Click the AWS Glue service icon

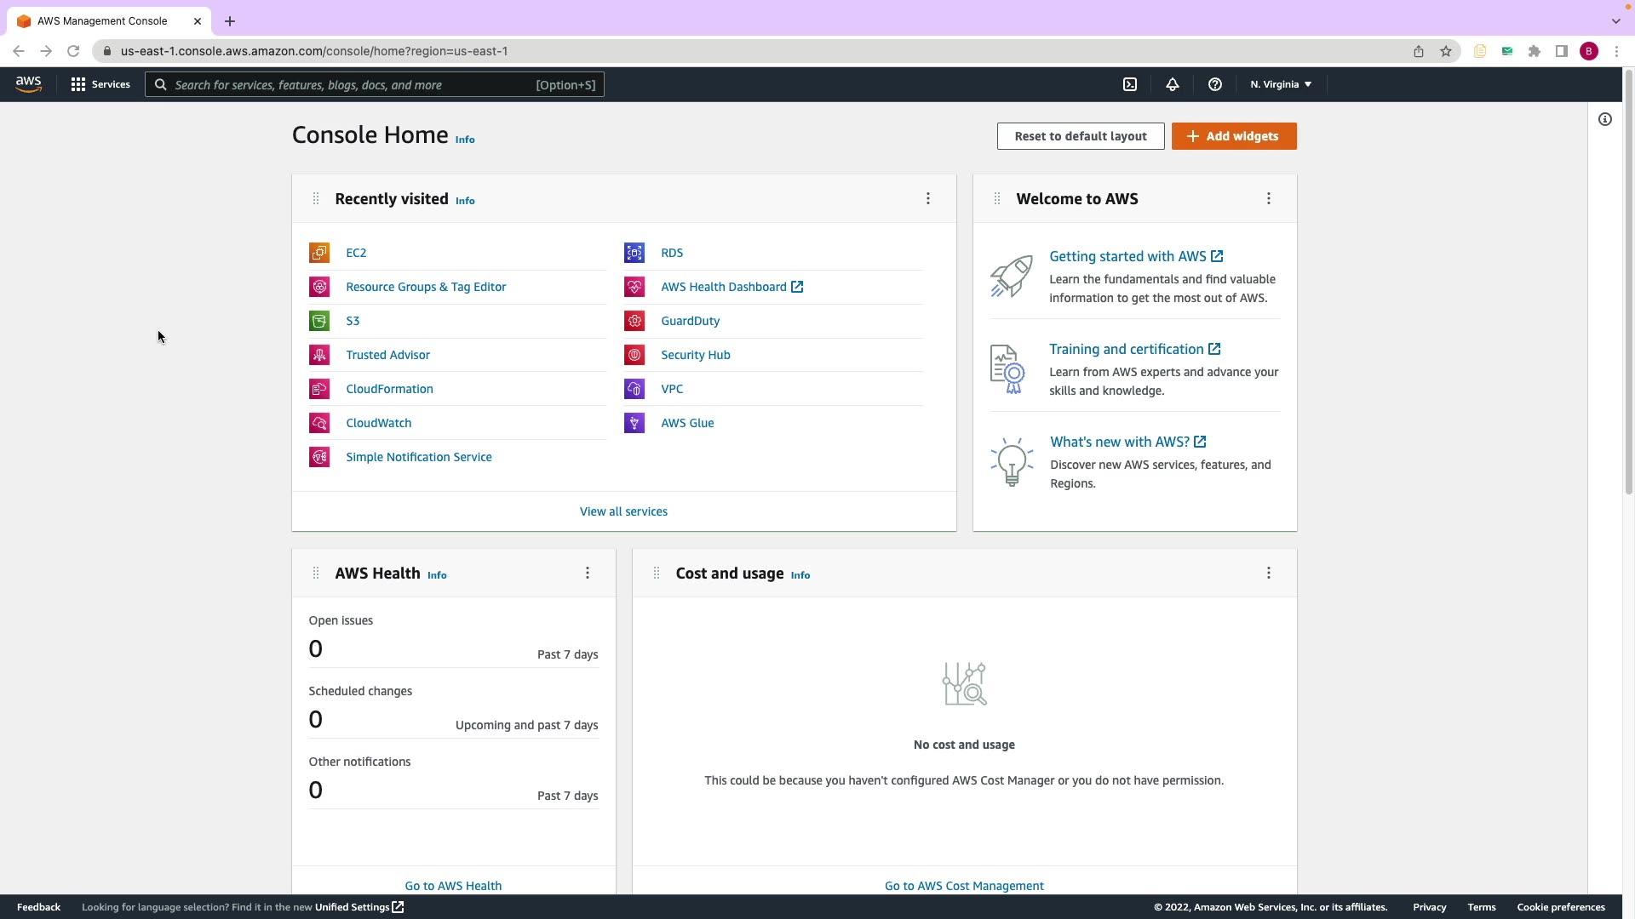[634, 423]
